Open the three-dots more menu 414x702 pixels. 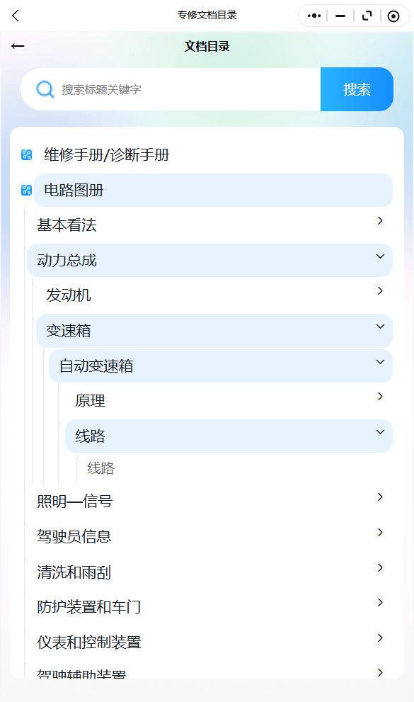click(314, 16)
